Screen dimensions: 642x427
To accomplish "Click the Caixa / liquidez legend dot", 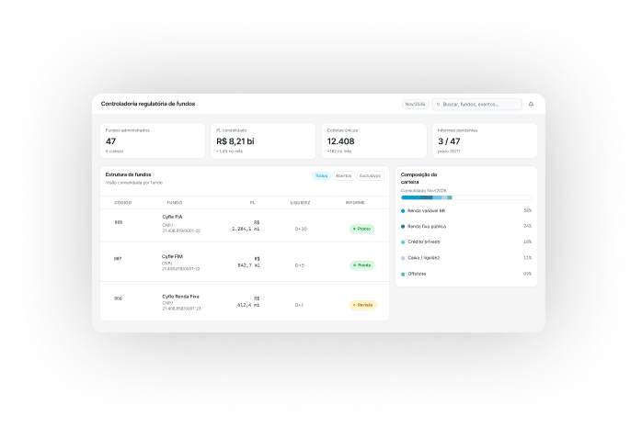I will click(x=403, y=258).
